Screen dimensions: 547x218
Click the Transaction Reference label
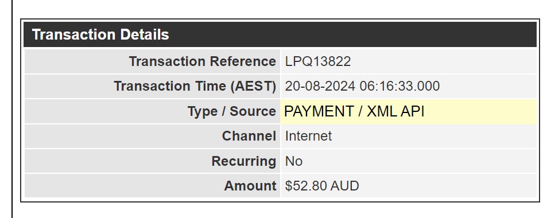tap(203, 61)
